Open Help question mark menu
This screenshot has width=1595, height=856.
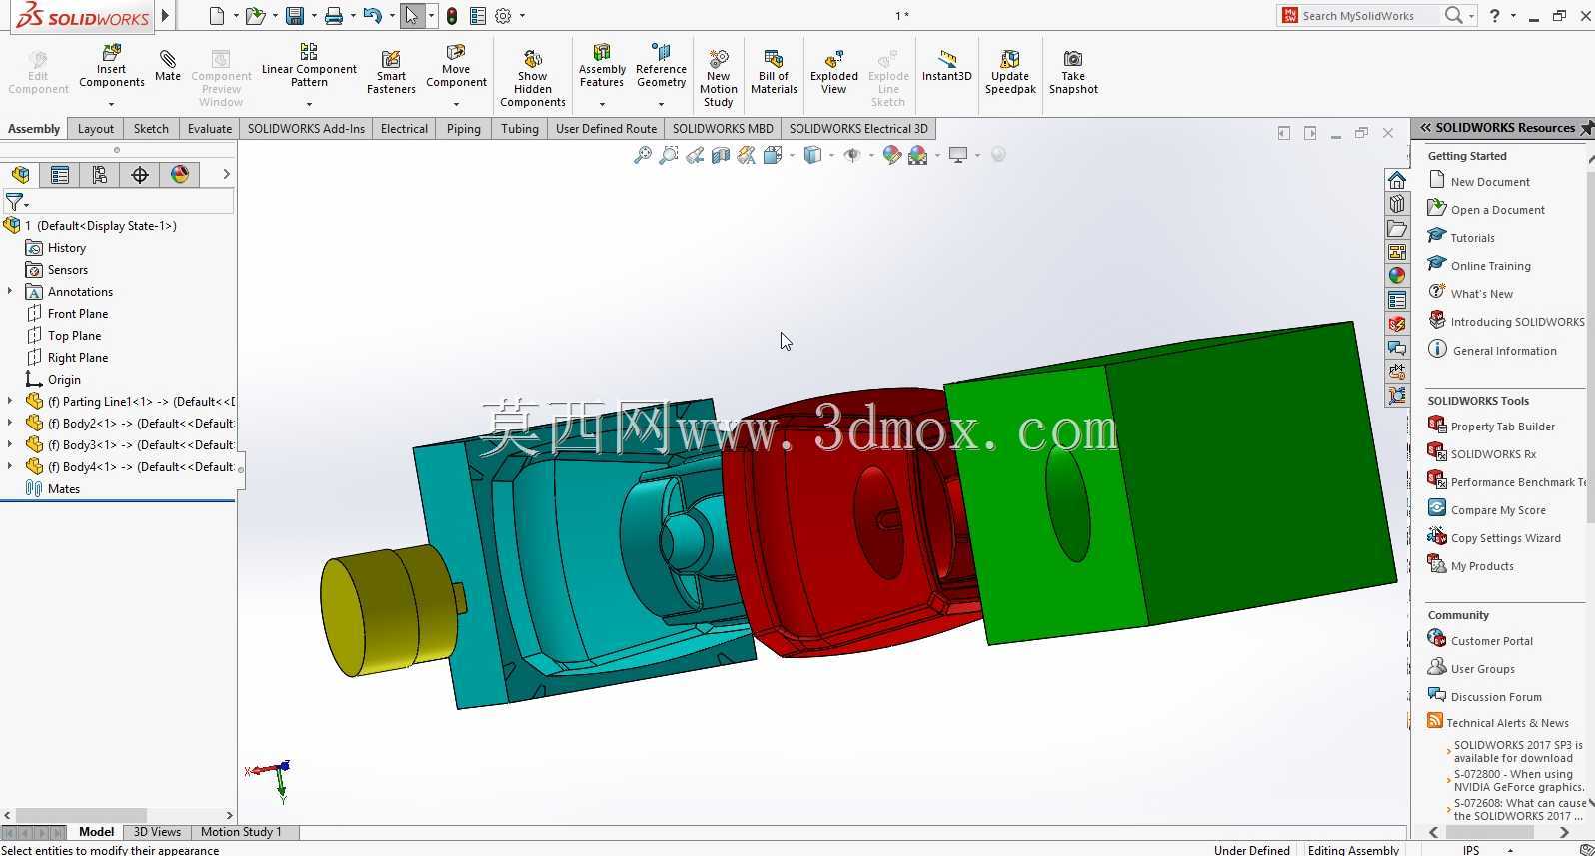pos(1495,16)
